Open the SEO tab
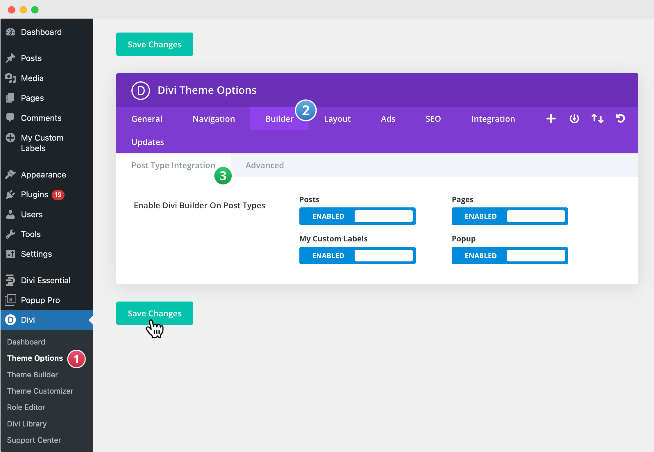The height and width of the screenshot is (452, 654). [433, 119]
